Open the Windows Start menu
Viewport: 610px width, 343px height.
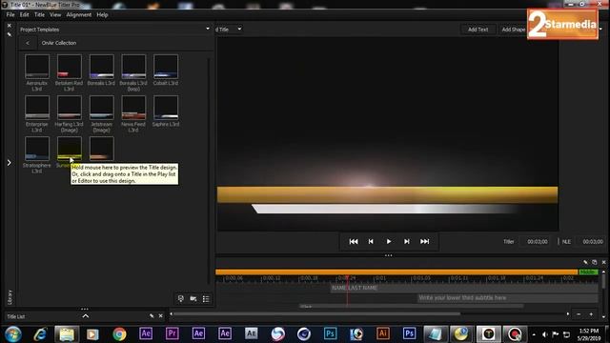[x=12, y=334]
